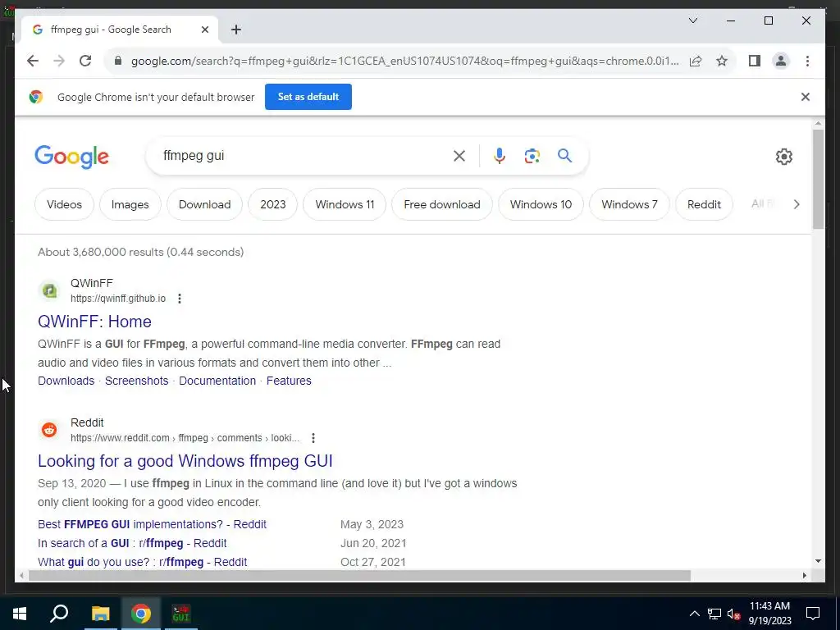840x630 pixels.
Task: Open Chrome side panel
Action: [x=755, y=61]
